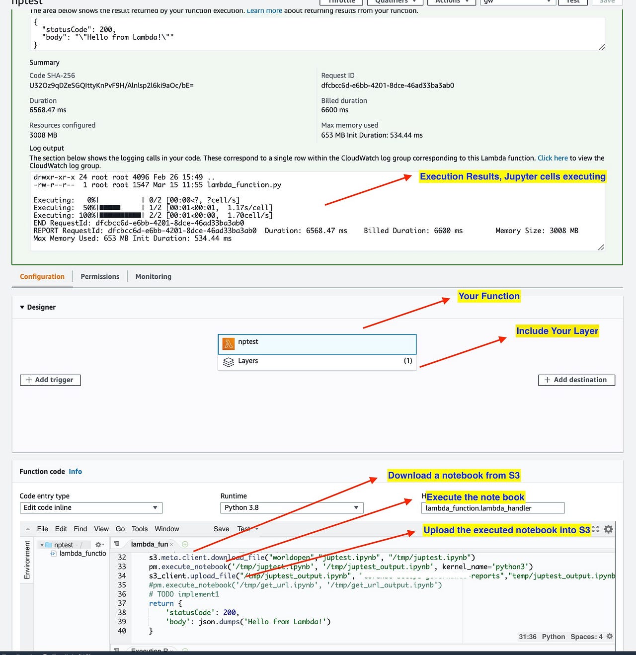Open editor preferences via status bar gear
The image size is (636, 655).
point(609,637)
